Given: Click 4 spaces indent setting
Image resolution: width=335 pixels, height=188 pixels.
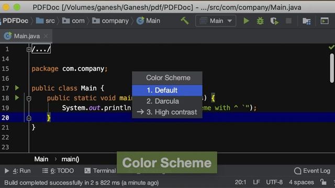Looking at the screenshot, I should (301, 182).
